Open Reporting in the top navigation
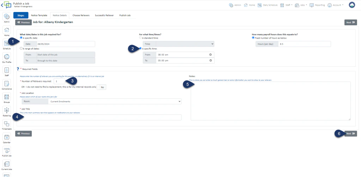The image size is (361, 177). pyautogui.click(x=317, y=5)
